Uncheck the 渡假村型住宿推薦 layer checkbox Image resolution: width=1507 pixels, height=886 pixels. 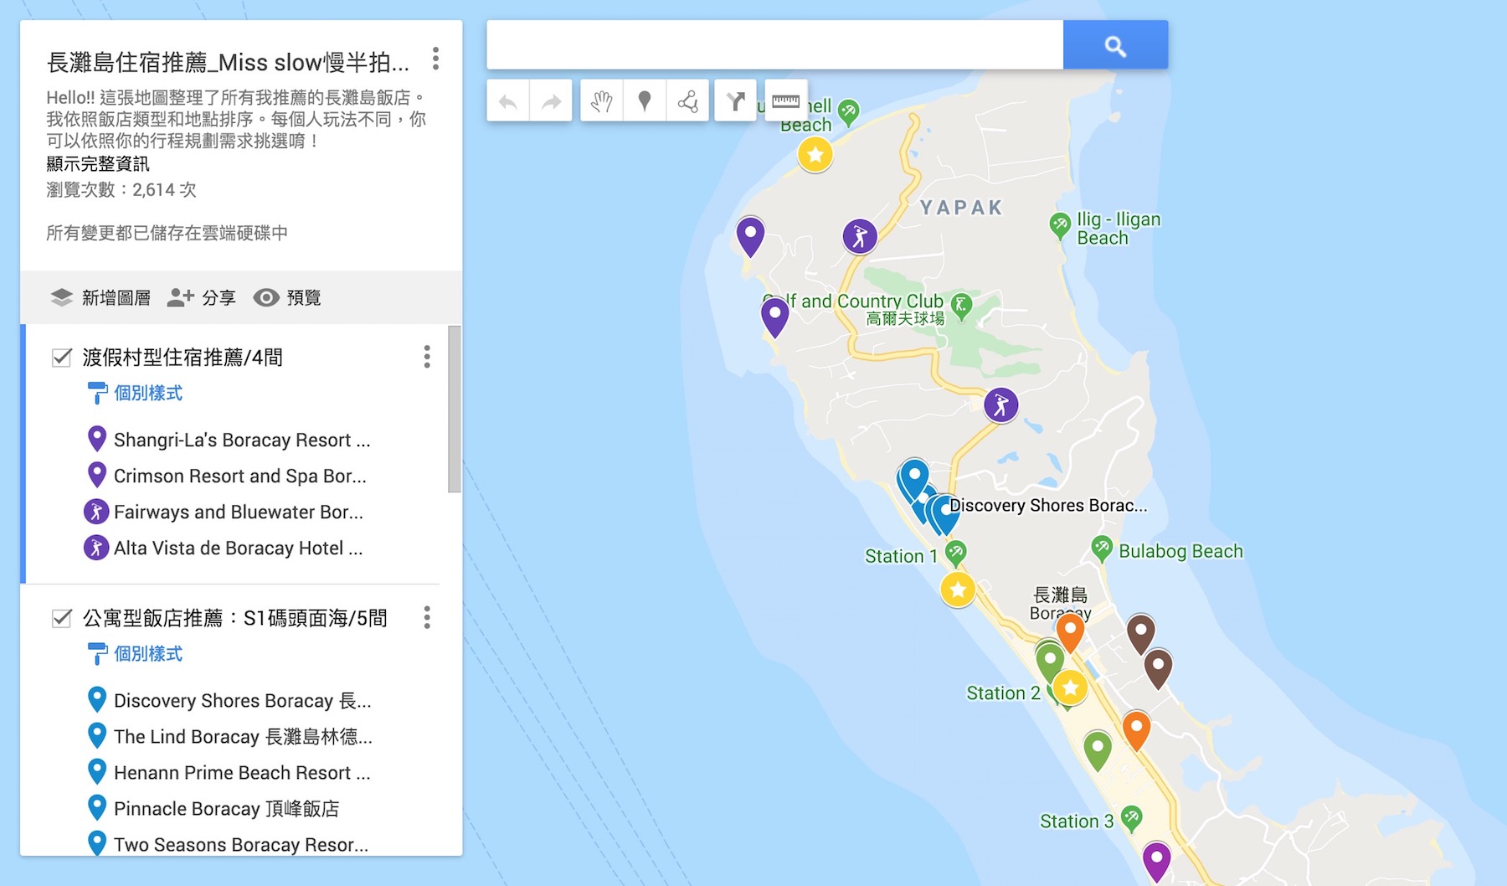[x=62, y=358]
